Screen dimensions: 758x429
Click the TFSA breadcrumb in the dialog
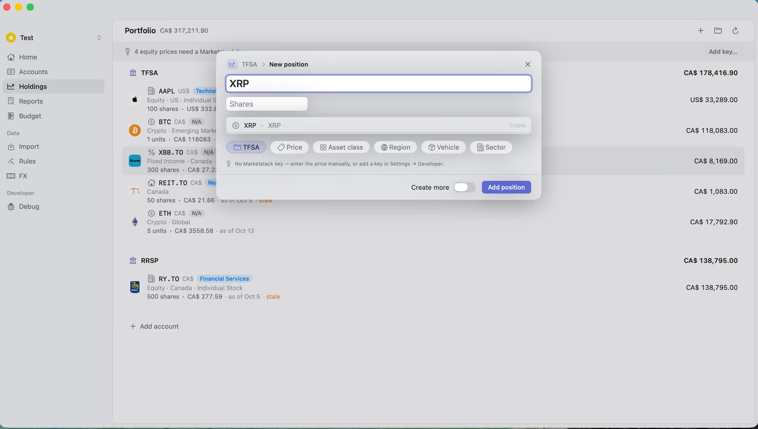click(x=249, y=64)
